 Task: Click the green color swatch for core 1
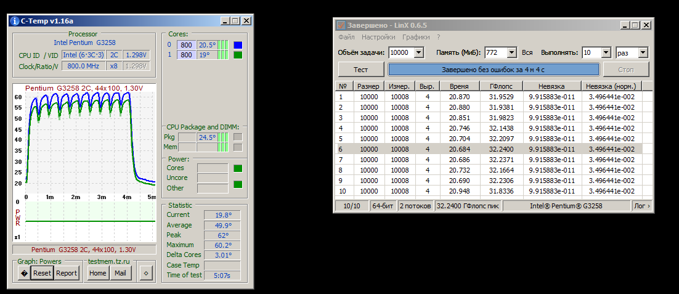click(238, 55)
